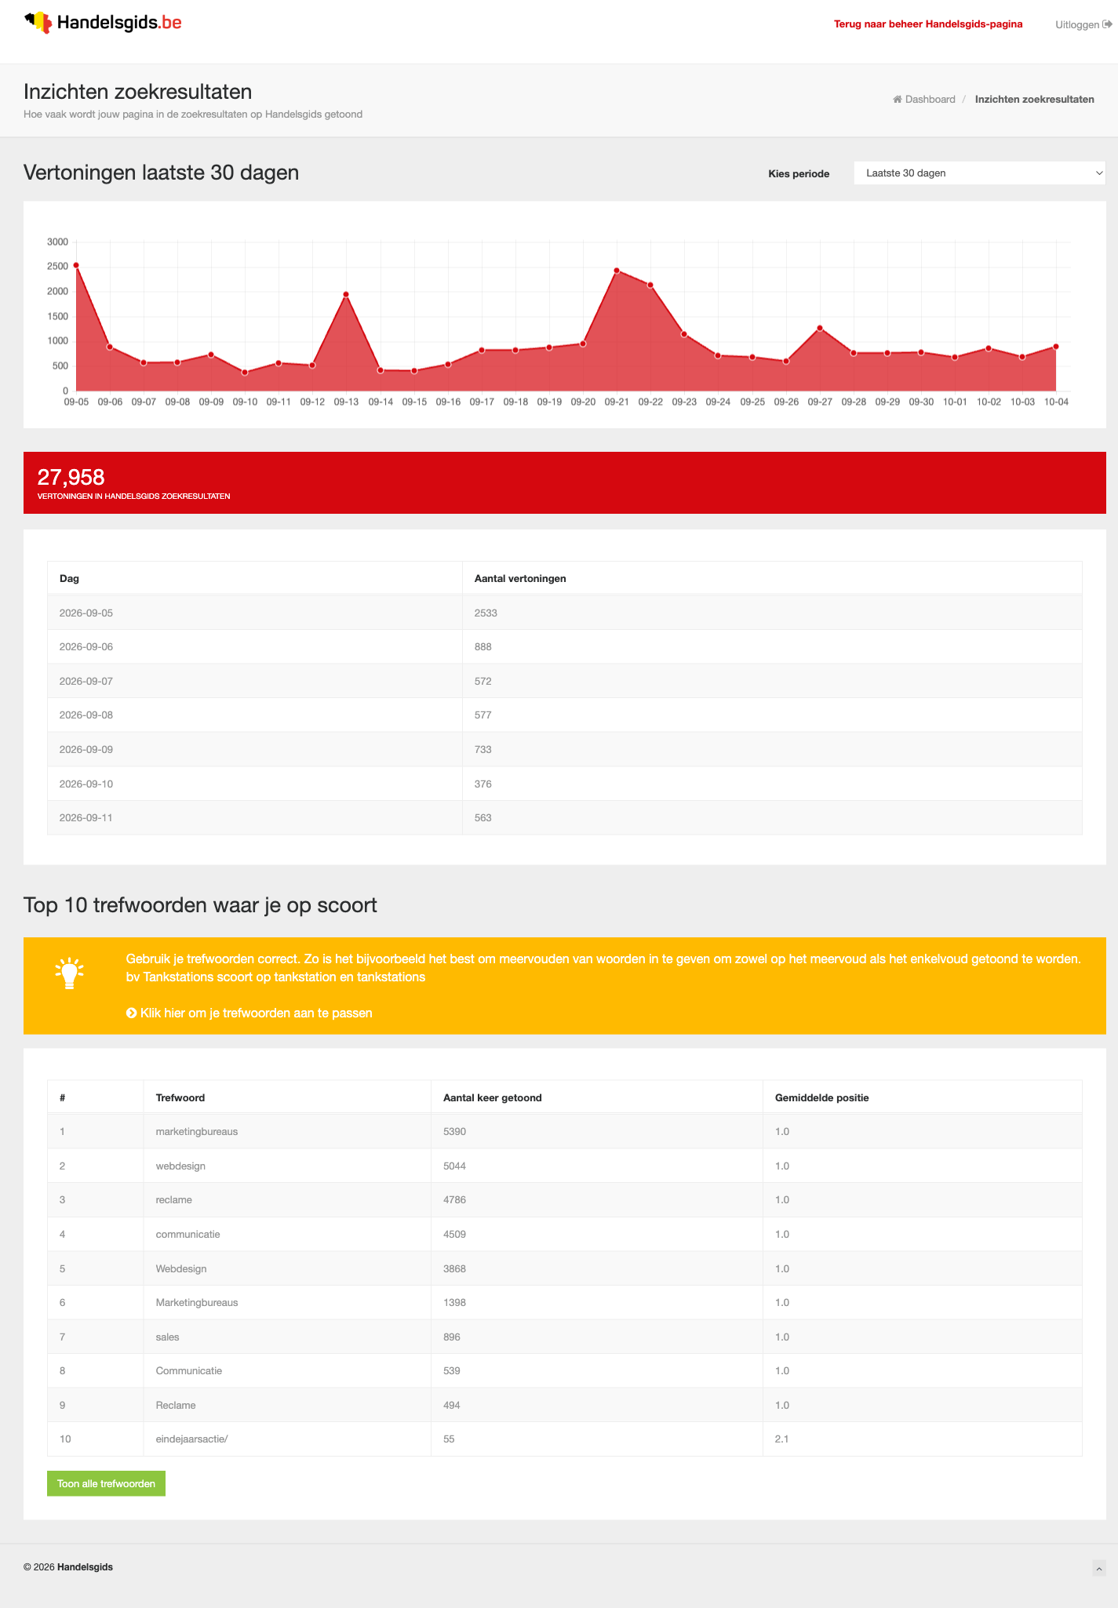Click the arrow icon before 'Klik hier'
This screenshot has width=1118, height=1608.
pyautogui.click(x=131, y=1013)
